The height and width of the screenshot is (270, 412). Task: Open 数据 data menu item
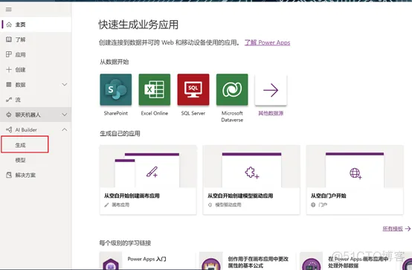(x=36, y=84)
